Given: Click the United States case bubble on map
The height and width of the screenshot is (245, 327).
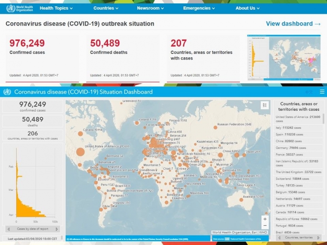Looking at the screenshot, I should [x=80, y=152].
